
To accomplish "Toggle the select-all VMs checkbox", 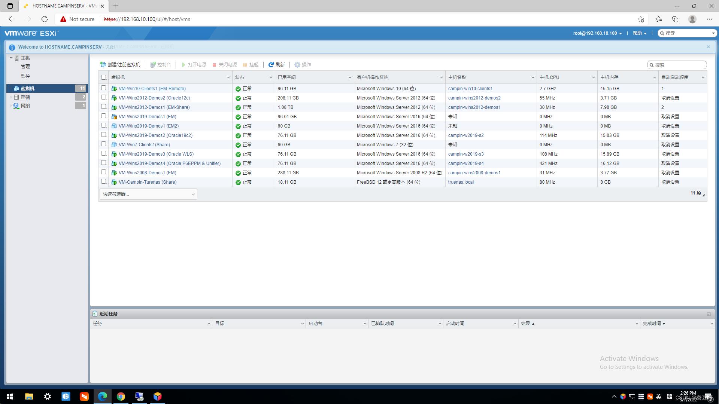I will [x=104, y=77].
